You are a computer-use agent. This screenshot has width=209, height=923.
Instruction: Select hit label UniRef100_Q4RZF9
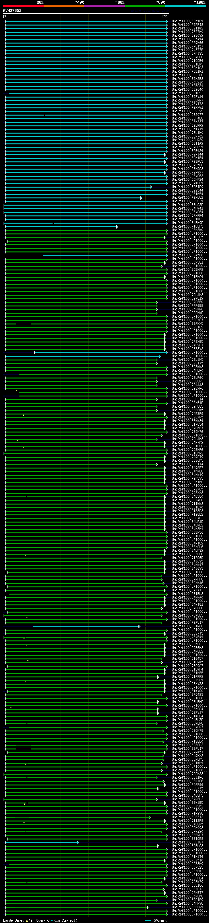click(x=187, y=414)
